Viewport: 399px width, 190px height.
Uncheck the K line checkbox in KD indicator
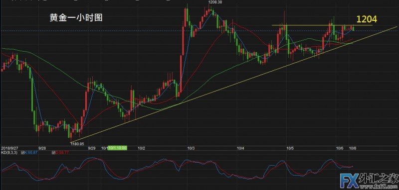[23, 153]
